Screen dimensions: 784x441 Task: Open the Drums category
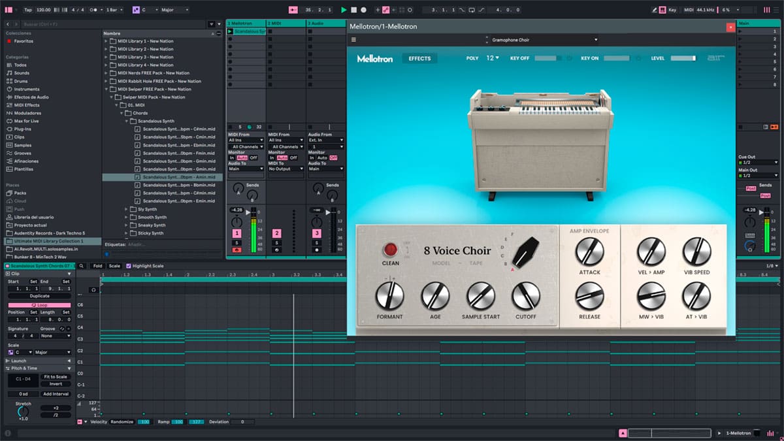point(21,81)
